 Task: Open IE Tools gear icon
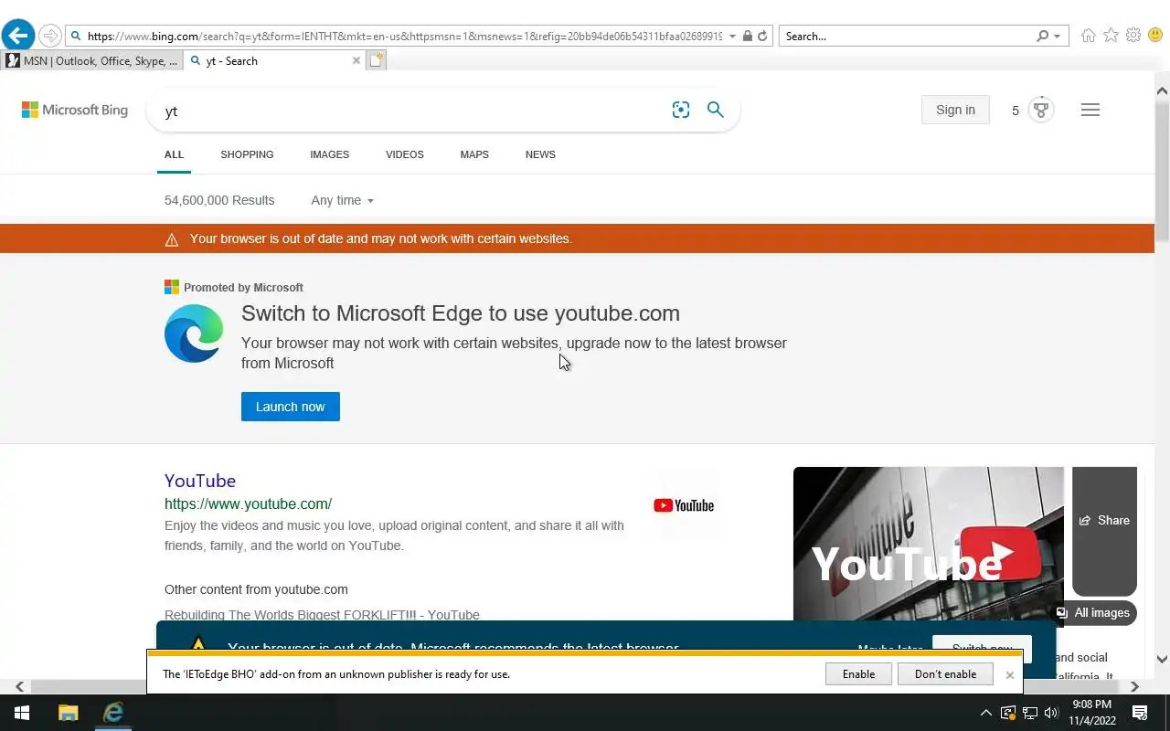tap(1133, 36)
